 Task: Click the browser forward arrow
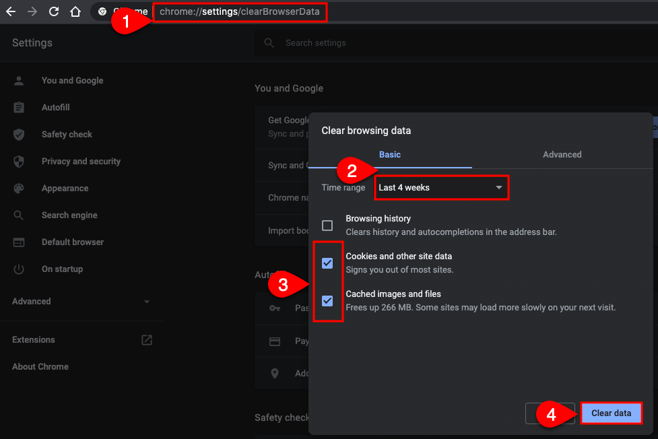coord(32,11)
